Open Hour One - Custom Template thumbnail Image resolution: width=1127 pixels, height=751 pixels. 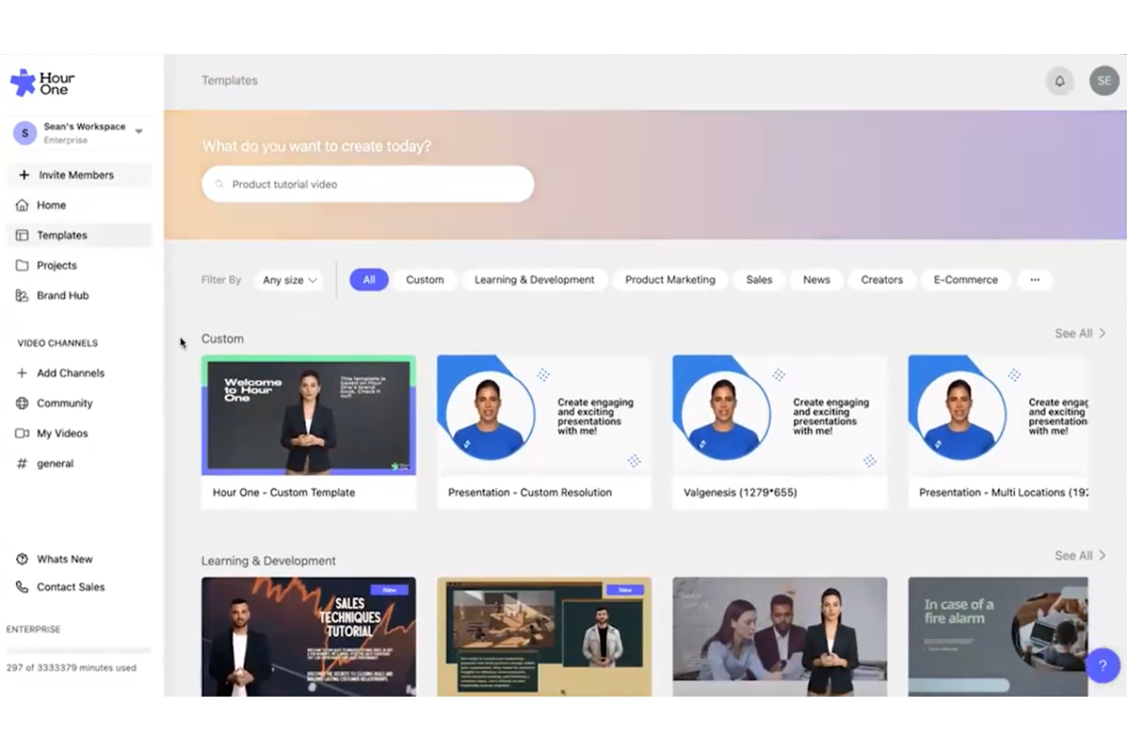click(308, 415)
